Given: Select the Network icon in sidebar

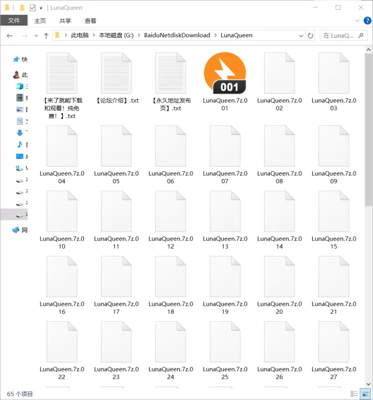Looking at the screenshot, I should coord(17,230).
